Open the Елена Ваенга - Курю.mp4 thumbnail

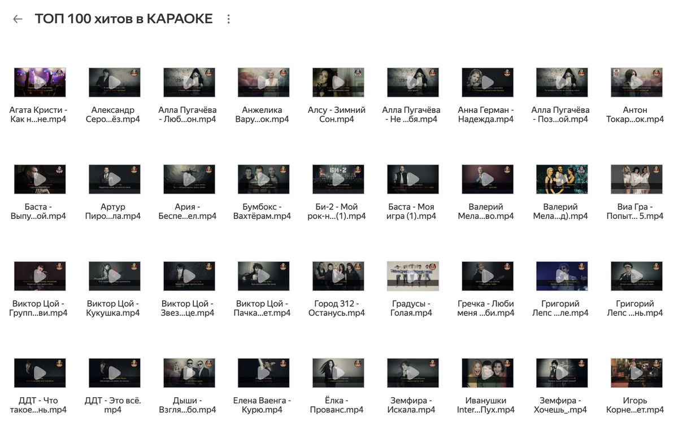tap(263, 373)
